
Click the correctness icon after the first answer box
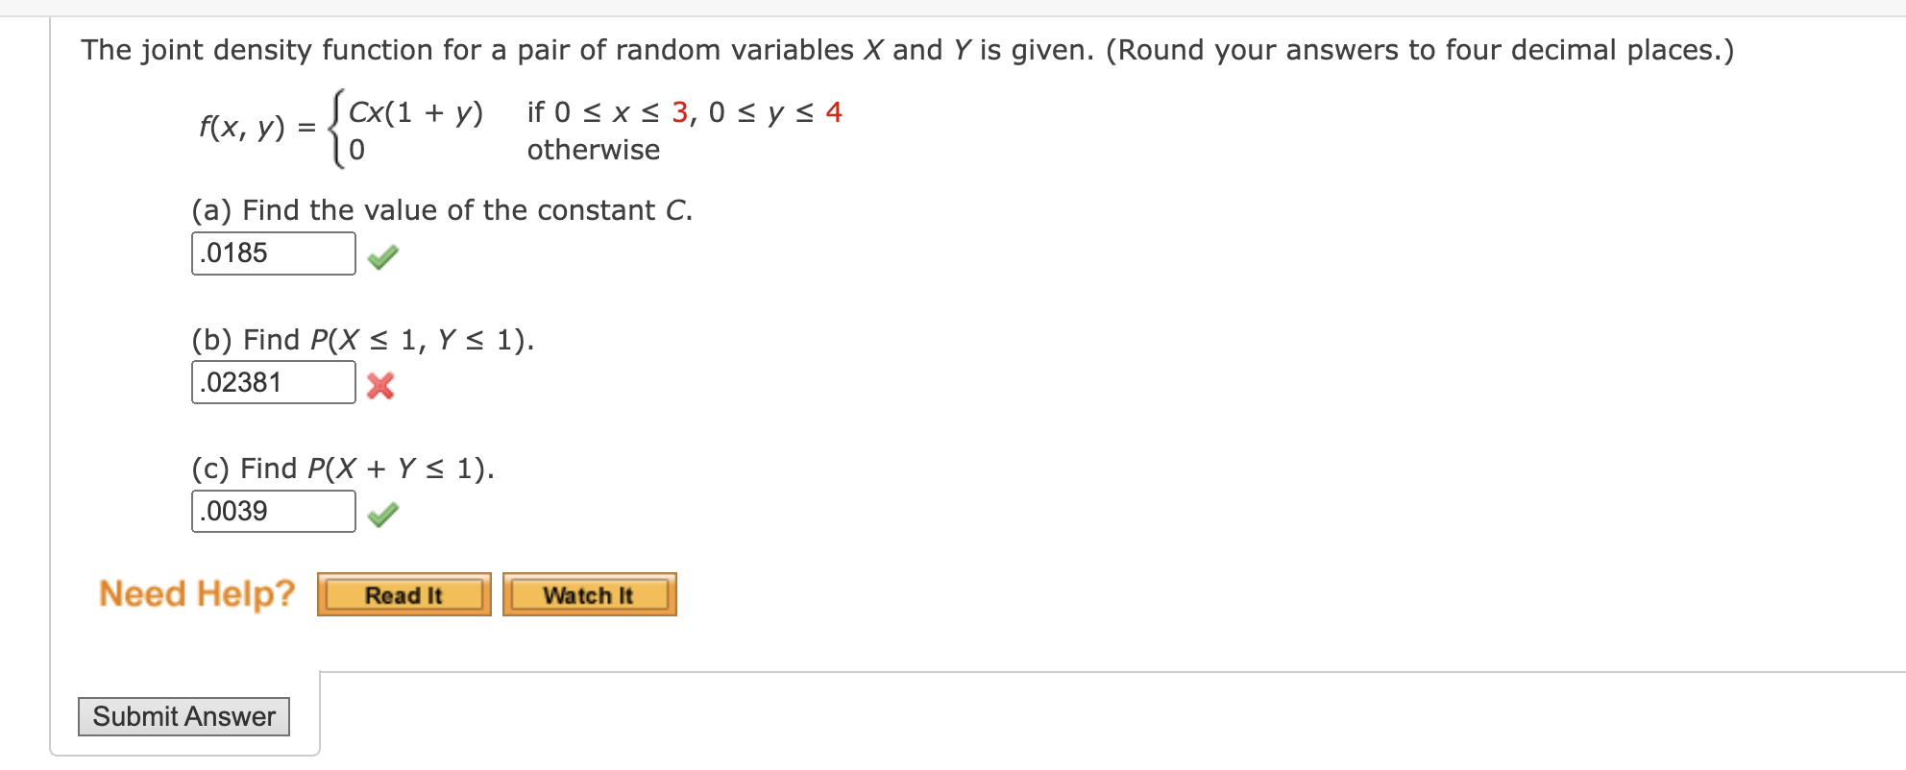point(381,256)
